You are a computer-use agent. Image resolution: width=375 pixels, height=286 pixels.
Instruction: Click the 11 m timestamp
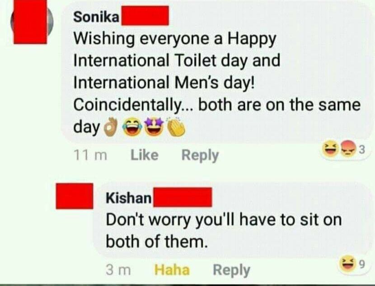(90, 155)
